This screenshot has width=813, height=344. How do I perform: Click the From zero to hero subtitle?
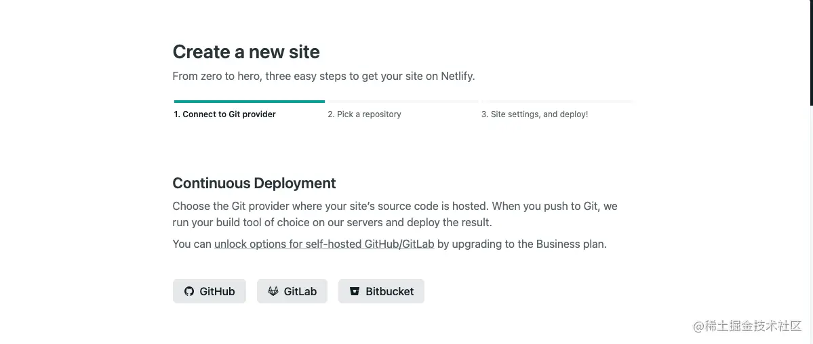tap(323, 76)
